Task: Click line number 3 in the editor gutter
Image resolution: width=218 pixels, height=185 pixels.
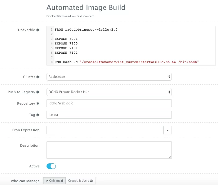Action: (52, 39)
